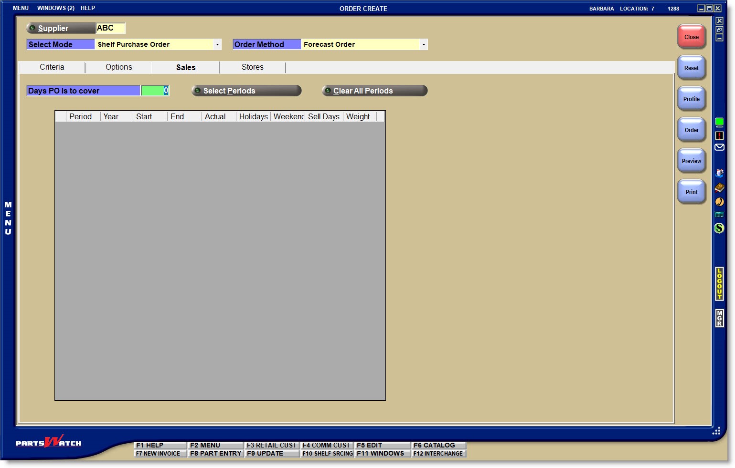Expand the Order Method dropdown
Screen dimensions: 735x468
pyautogui.click(x=424, y=44)
